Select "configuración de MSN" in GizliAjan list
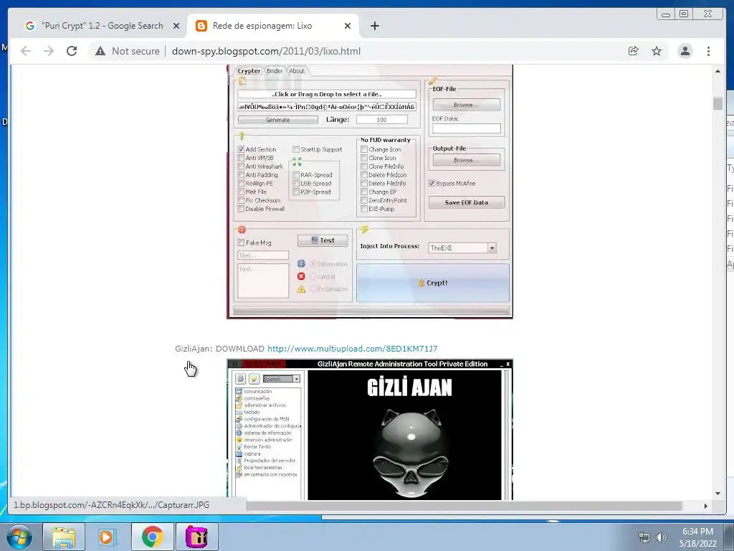Screen dimensions: 734x551 pyautogui.click(x=267, y=419)
